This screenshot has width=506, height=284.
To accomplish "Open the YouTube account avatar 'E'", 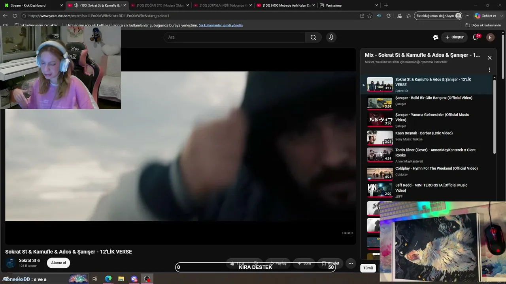I will click(x=490, y=37).
